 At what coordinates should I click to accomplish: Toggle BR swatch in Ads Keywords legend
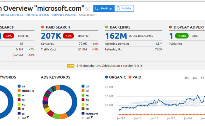pos(83,109)
